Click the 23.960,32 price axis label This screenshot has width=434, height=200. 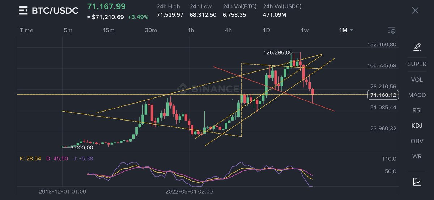[x=383, y=128]
